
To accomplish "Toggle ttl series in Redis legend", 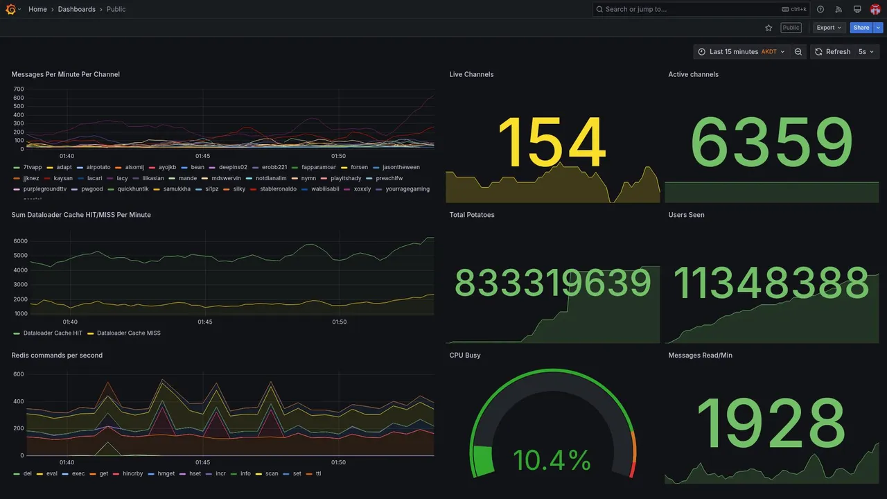I will pyautogui.click(x=318, y=473).
